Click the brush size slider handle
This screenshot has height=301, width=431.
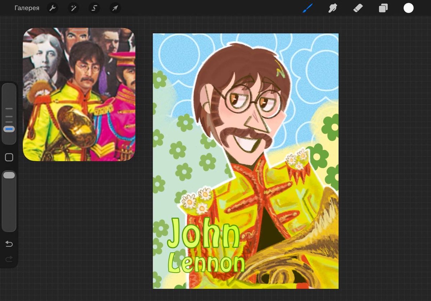click(9, 129)
